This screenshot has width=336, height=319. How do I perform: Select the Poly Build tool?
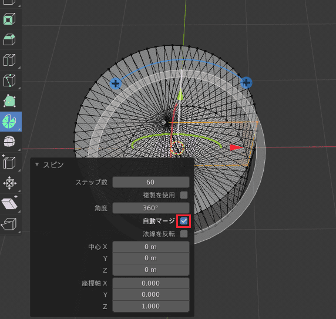pyautogui.click(x=10, y=101)
